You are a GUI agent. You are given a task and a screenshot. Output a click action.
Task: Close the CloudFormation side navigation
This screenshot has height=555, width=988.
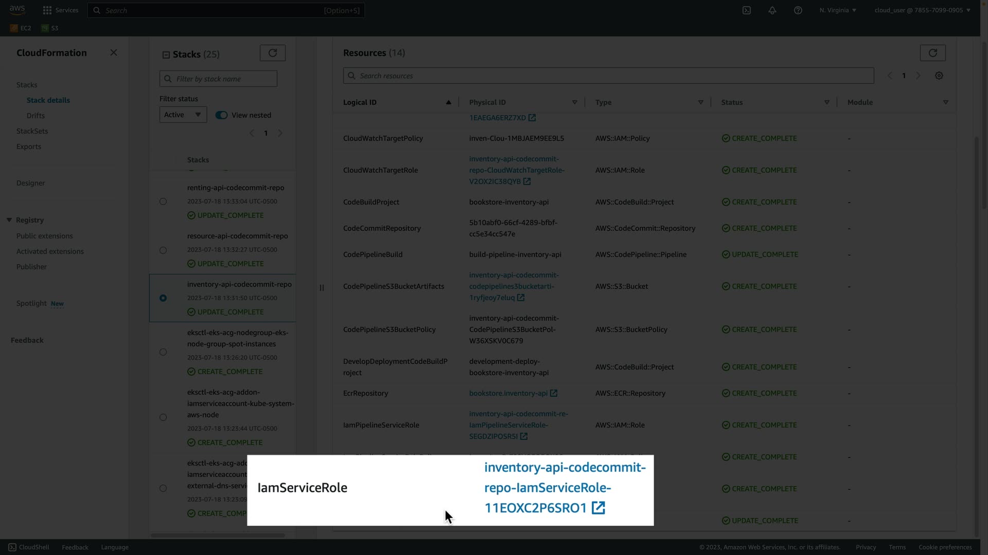pyautogui.click(x=114, y=53)
